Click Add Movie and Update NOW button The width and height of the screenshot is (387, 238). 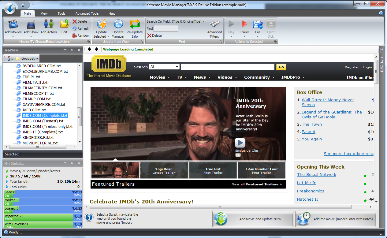(x=253, y=219)
